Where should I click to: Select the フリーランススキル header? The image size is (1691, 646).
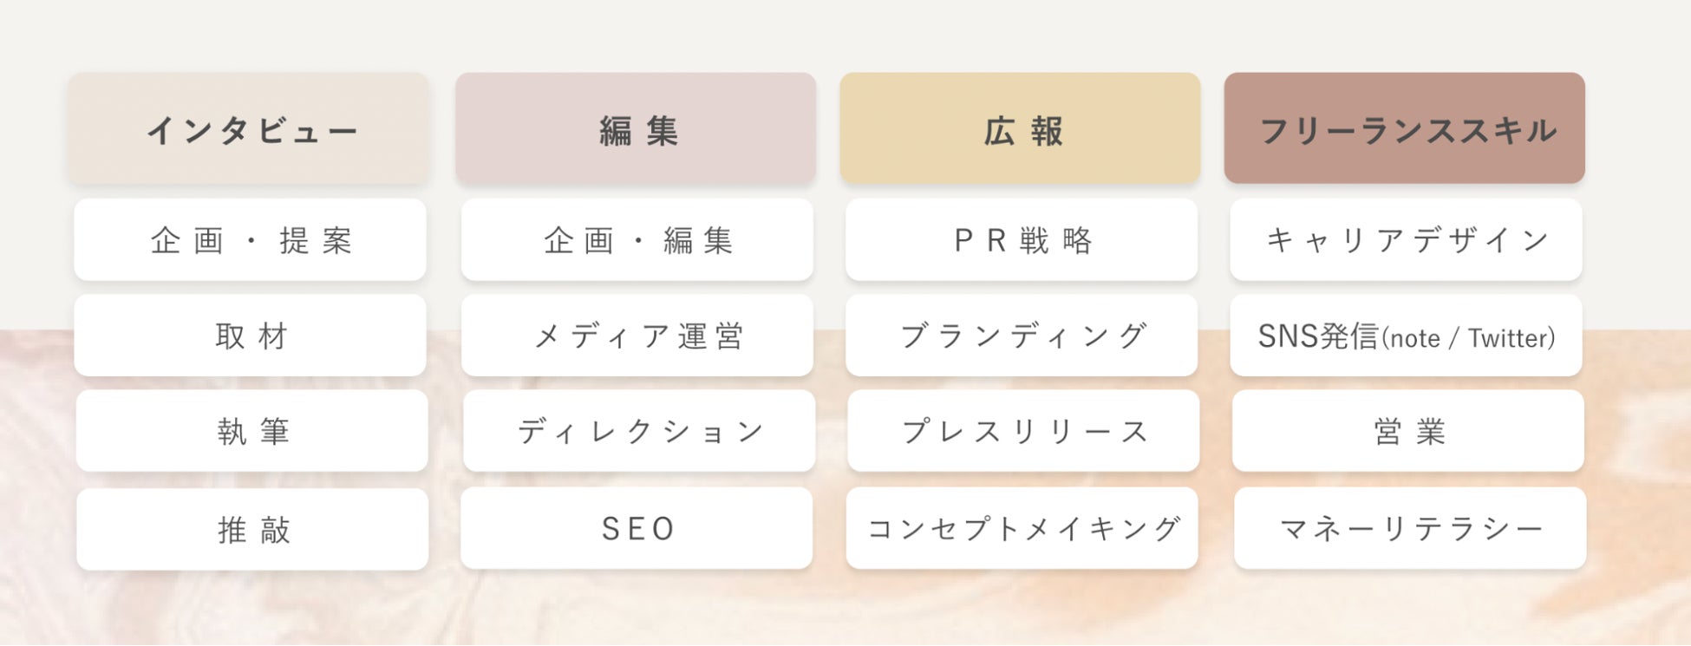click(x=1404, y=129)
